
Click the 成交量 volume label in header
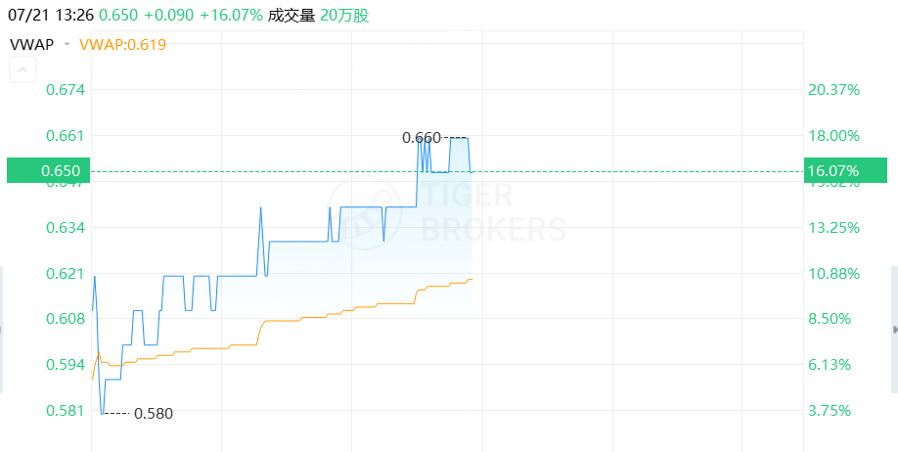tap(292, 16)
